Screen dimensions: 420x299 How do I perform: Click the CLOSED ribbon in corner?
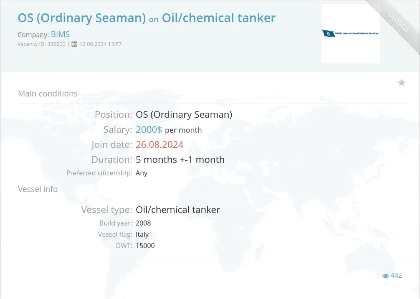point(398,23)
